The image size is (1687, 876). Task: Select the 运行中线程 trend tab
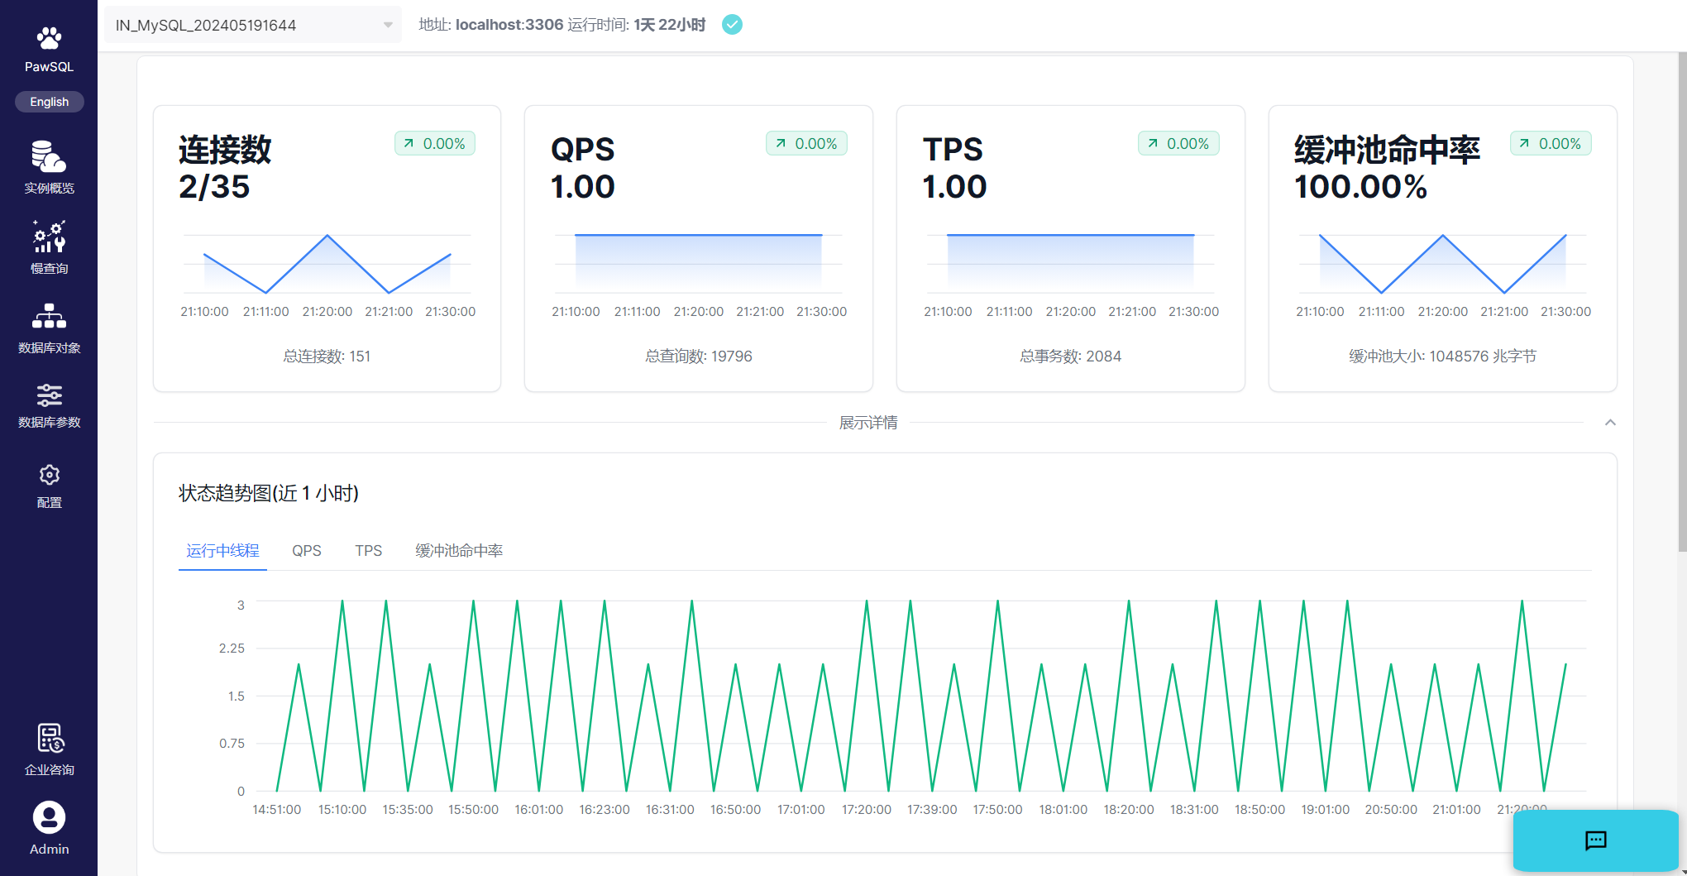(x=222, y=551)
